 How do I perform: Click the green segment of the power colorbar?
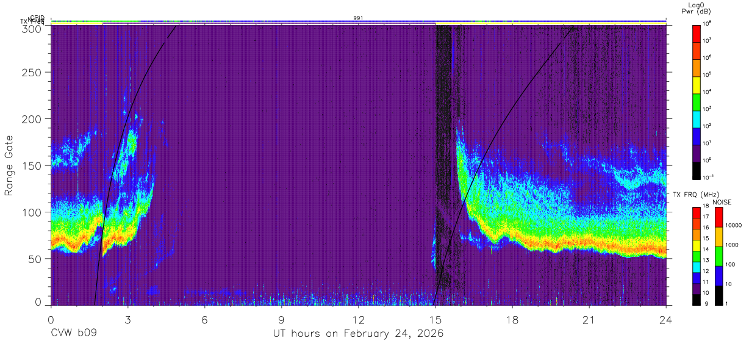point(697,101)
